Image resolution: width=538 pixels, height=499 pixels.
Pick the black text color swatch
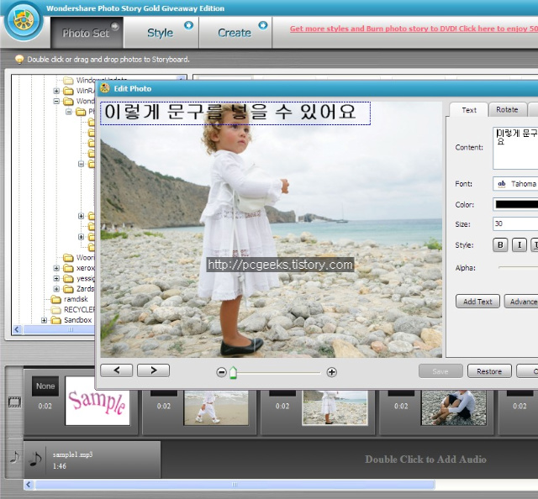pyautogui.click(x=516, y=204)
